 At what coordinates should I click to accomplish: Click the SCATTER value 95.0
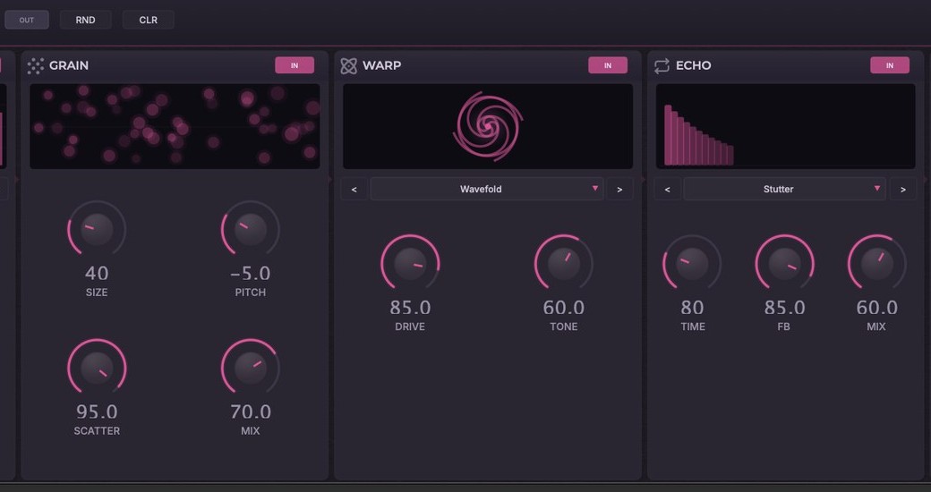click(x=97, y=411)
